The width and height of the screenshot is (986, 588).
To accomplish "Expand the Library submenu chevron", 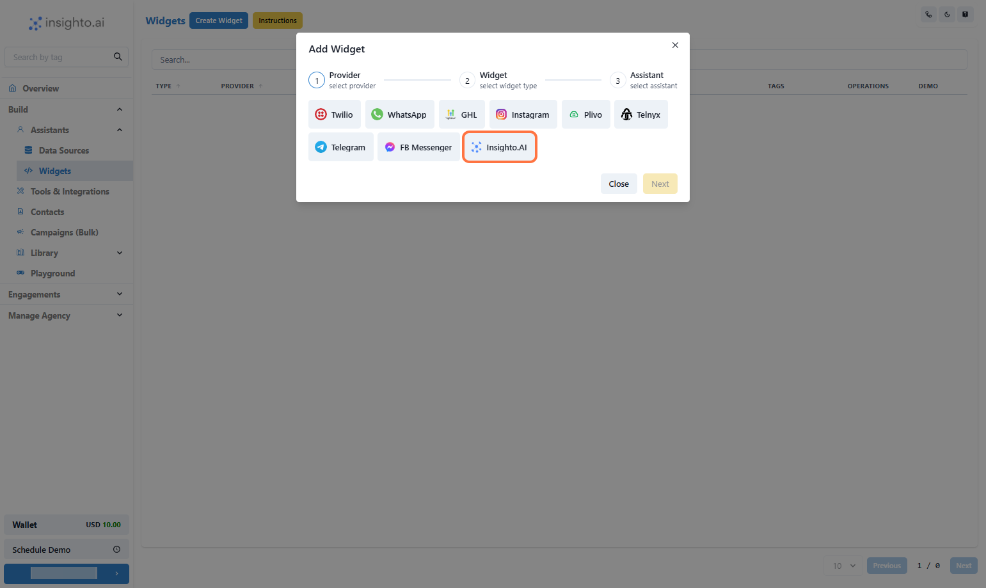I will click(120, 253).
